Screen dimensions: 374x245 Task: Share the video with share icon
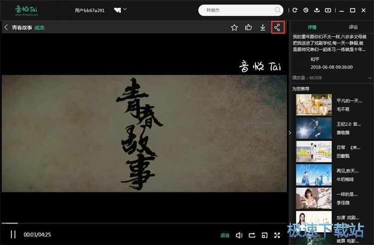[x=278, y=27]
